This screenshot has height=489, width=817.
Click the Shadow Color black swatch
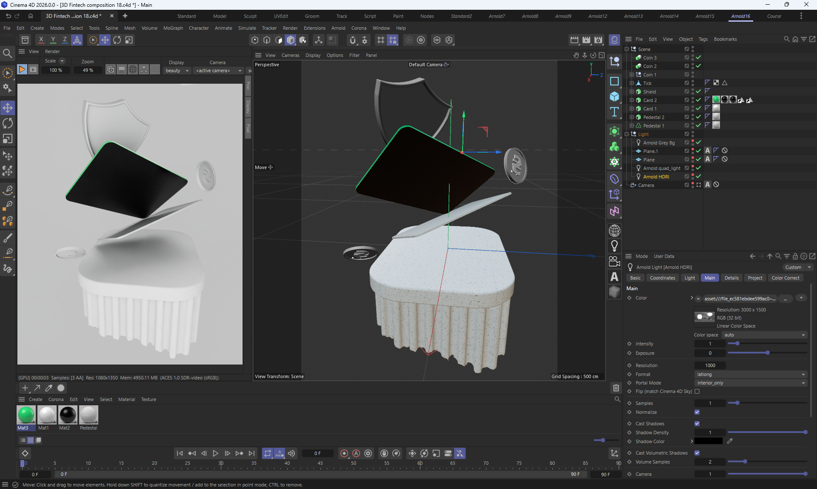[x=708, y=441]
